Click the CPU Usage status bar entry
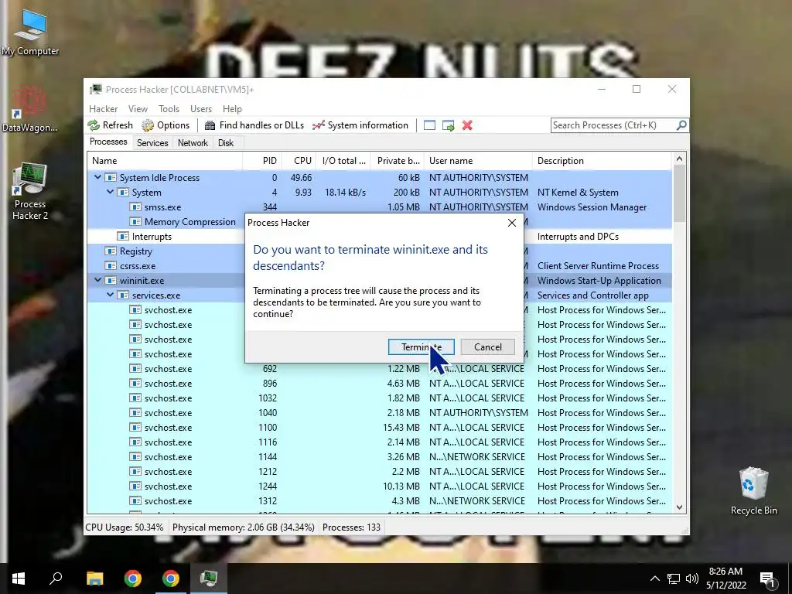This screenshot has width=792, height=594. (125, 527)
